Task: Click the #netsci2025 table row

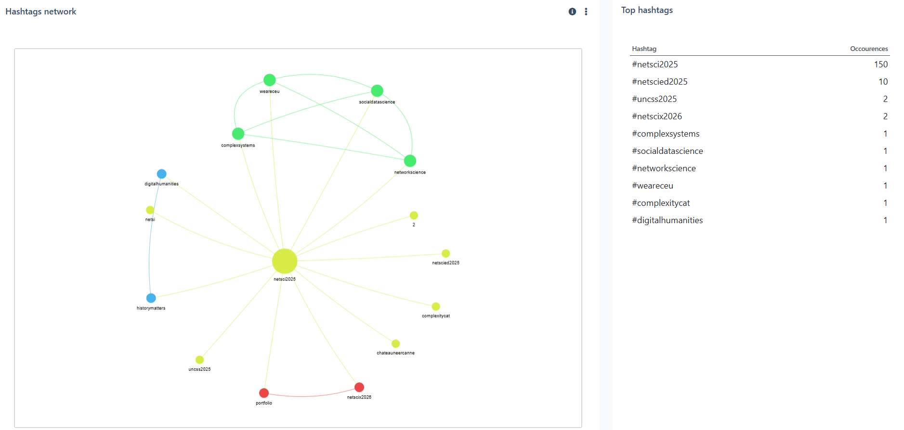Action: tap(655, 64)
